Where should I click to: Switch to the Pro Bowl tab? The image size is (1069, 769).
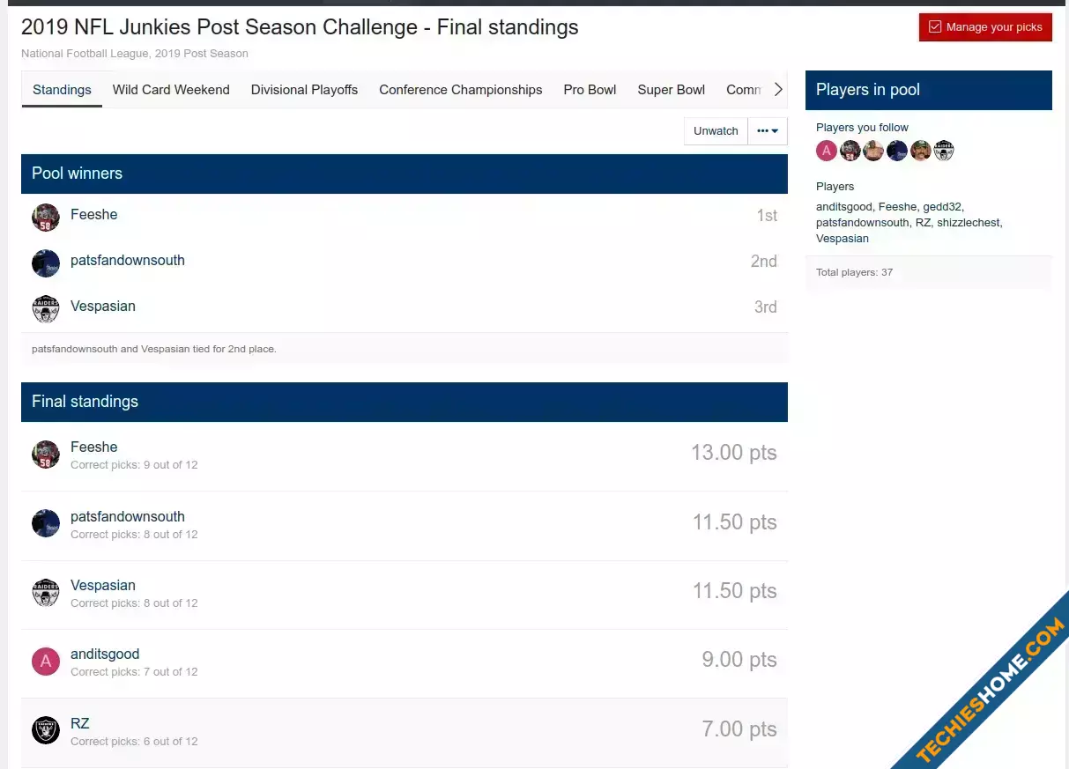(590, 90)
